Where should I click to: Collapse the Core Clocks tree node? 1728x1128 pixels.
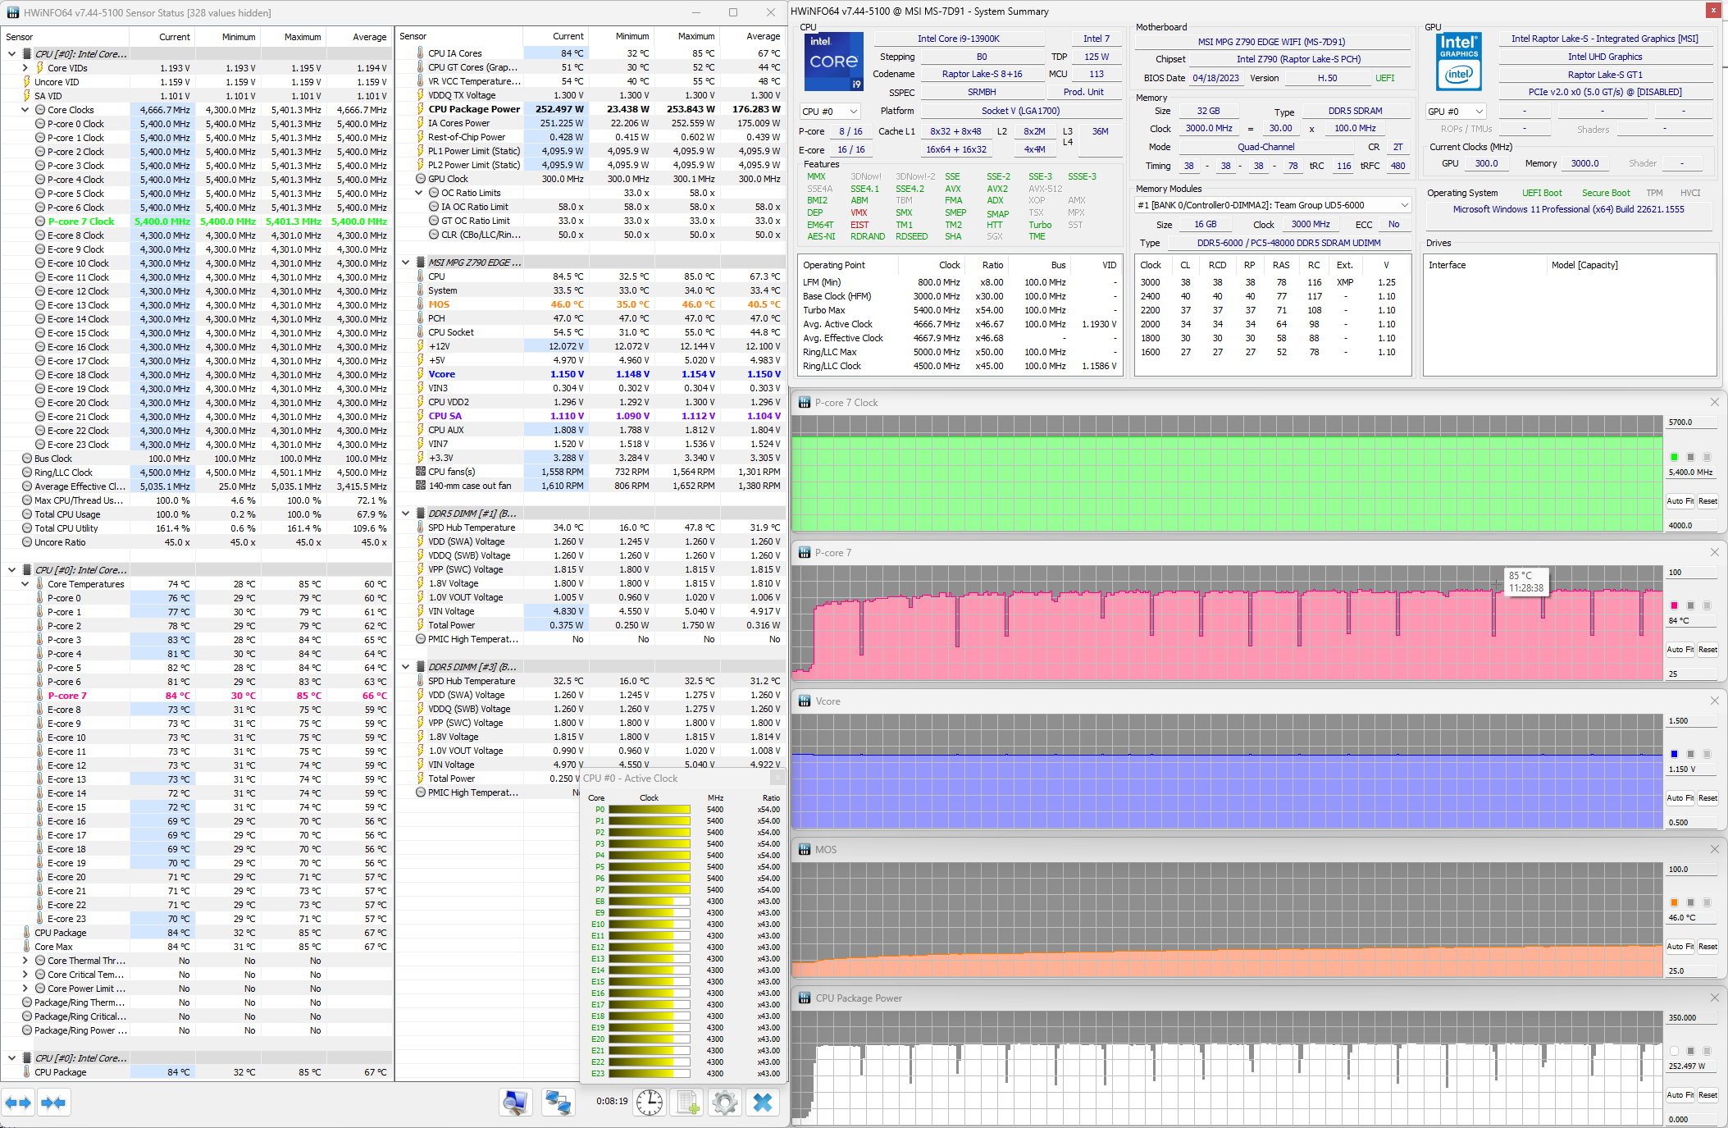coord(25,110)
